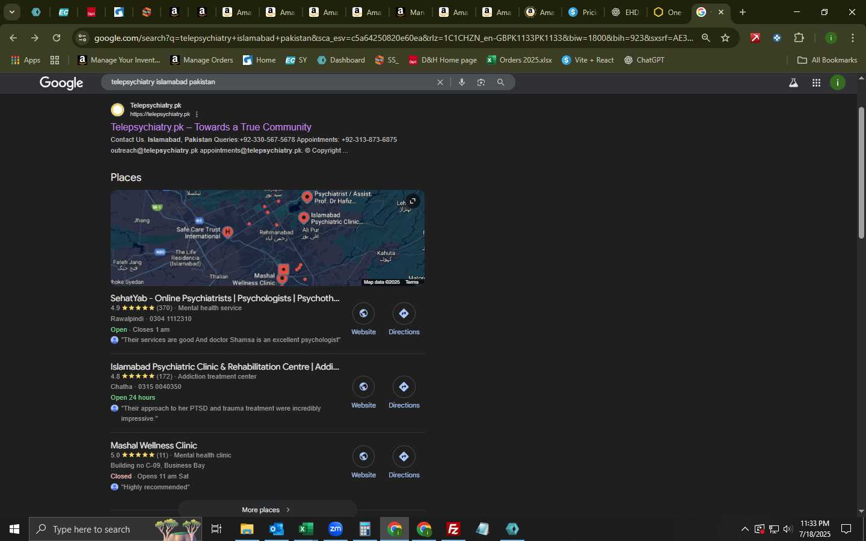The height and width of the screenshot is (541, 866).
Task: Open the ChatGPT bookmark
Action: [644, 60]
